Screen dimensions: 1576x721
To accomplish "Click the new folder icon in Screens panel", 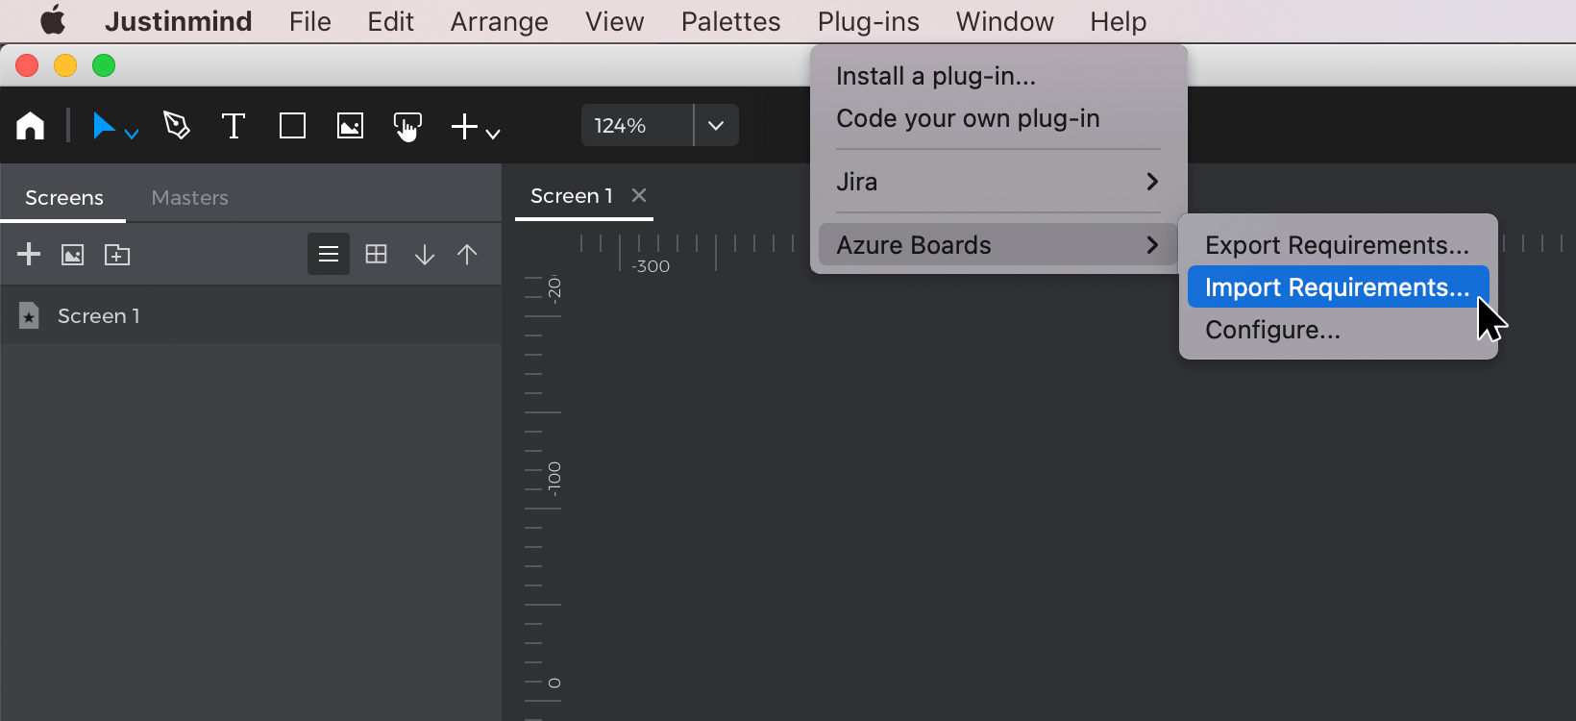I will pyautogui.click(x=117, y=254).
